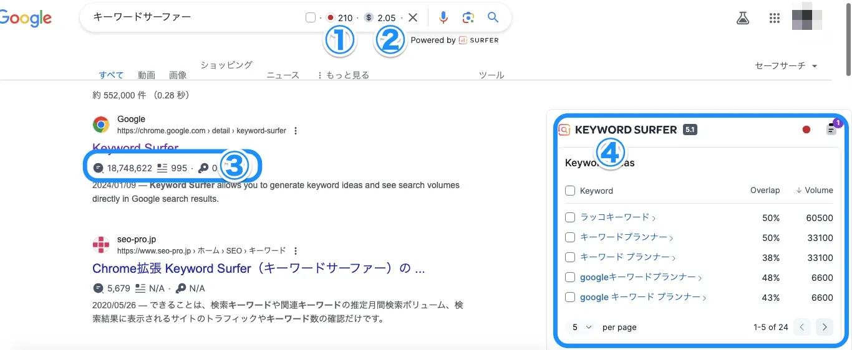Image resolution: width=852 pixels, height=350 pixels.
Task: Go to previous keyword page
Action: tap(802, 327)
